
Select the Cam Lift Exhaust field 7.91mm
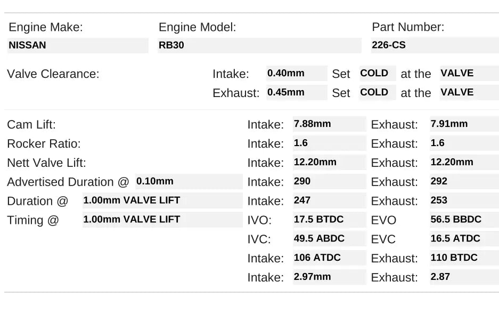[x=464, y=124]
